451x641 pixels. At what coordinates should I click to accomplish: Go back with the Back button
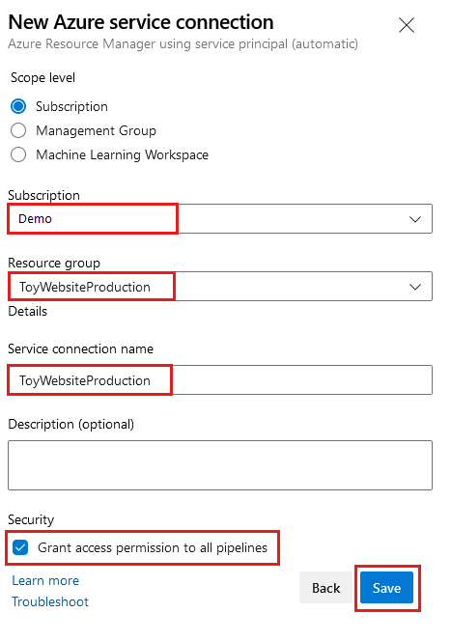tap(325, 588)
